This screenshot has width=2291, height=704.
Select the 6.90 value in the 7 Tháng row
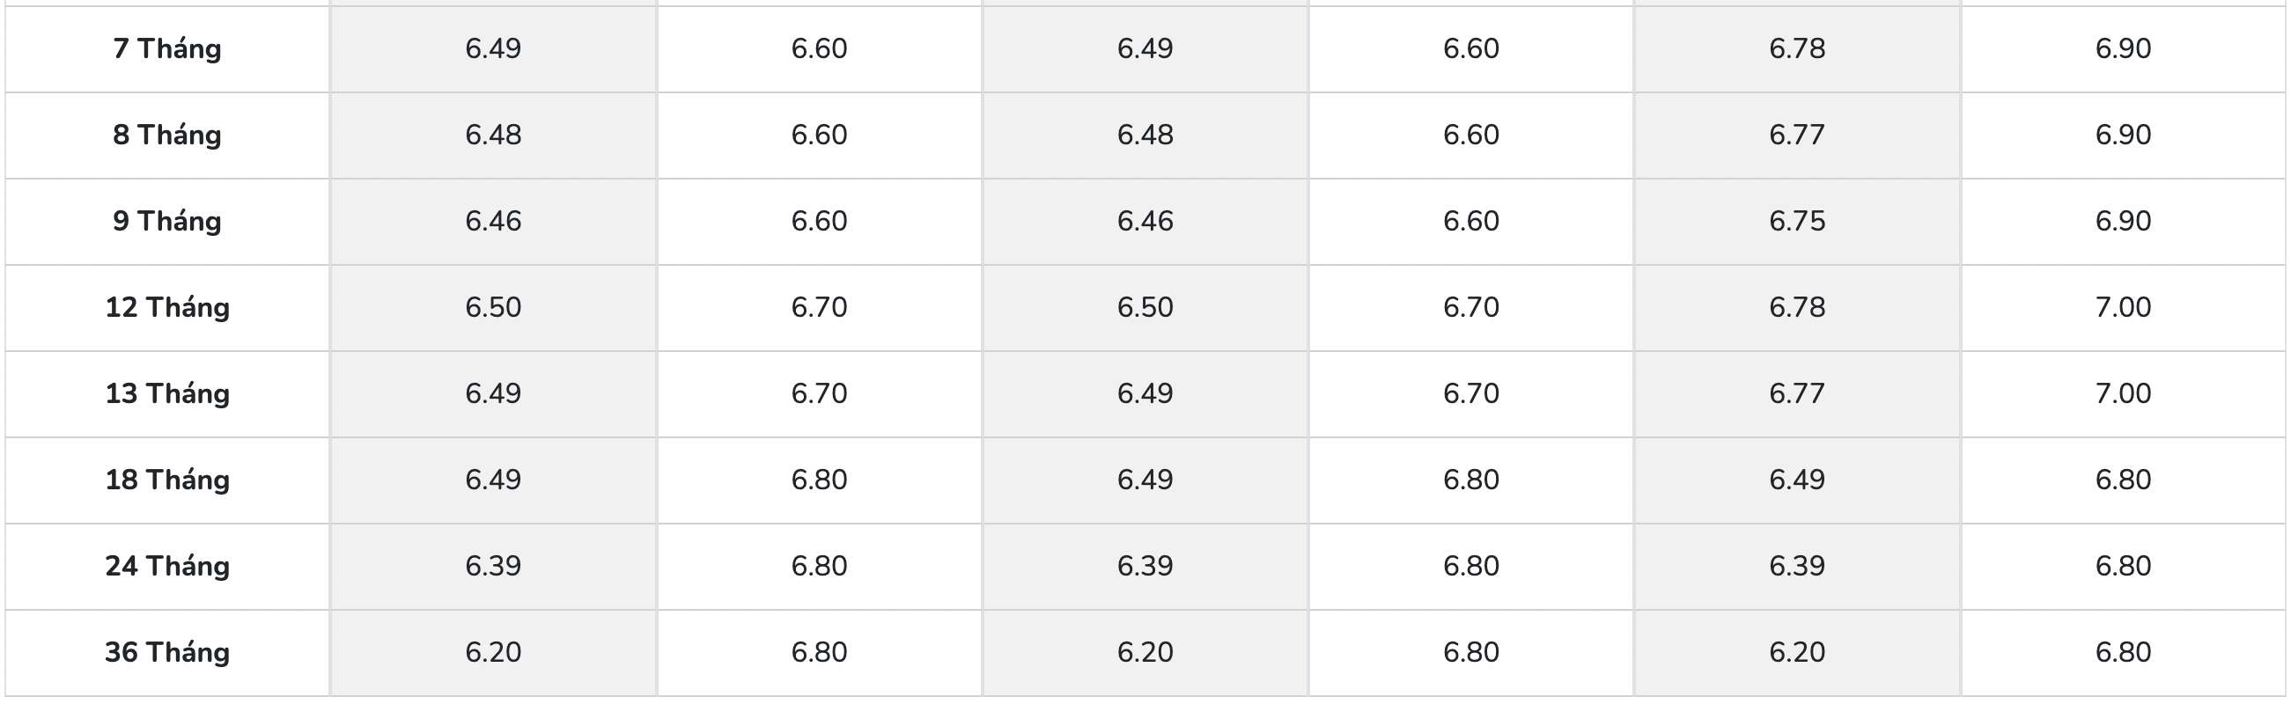pyautogui.click(x=2123, y=48)
